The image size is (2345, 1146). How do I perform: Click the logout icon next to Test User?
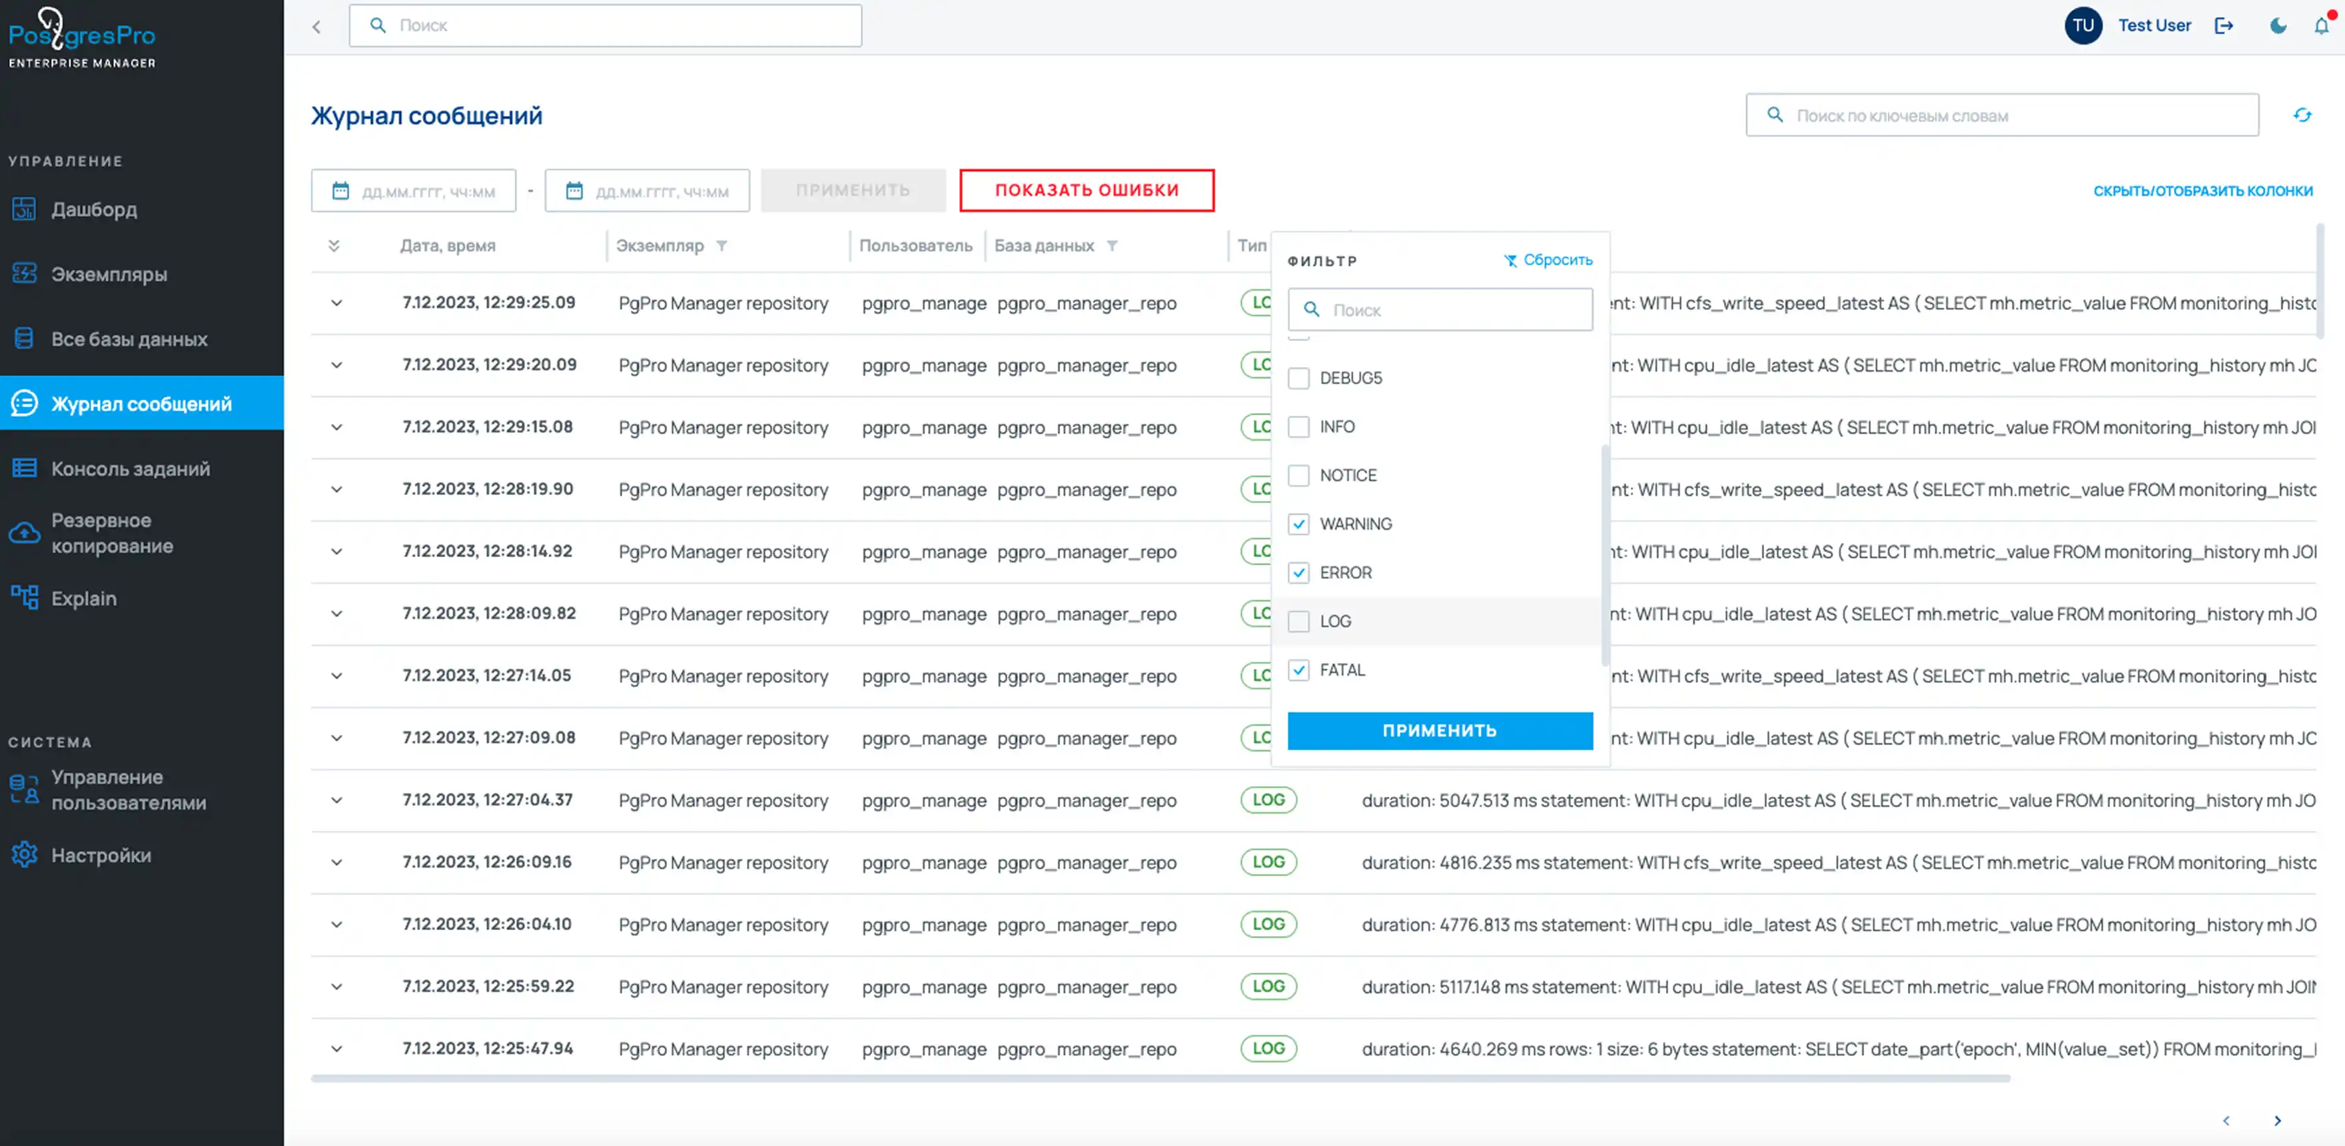(2224, 25)
